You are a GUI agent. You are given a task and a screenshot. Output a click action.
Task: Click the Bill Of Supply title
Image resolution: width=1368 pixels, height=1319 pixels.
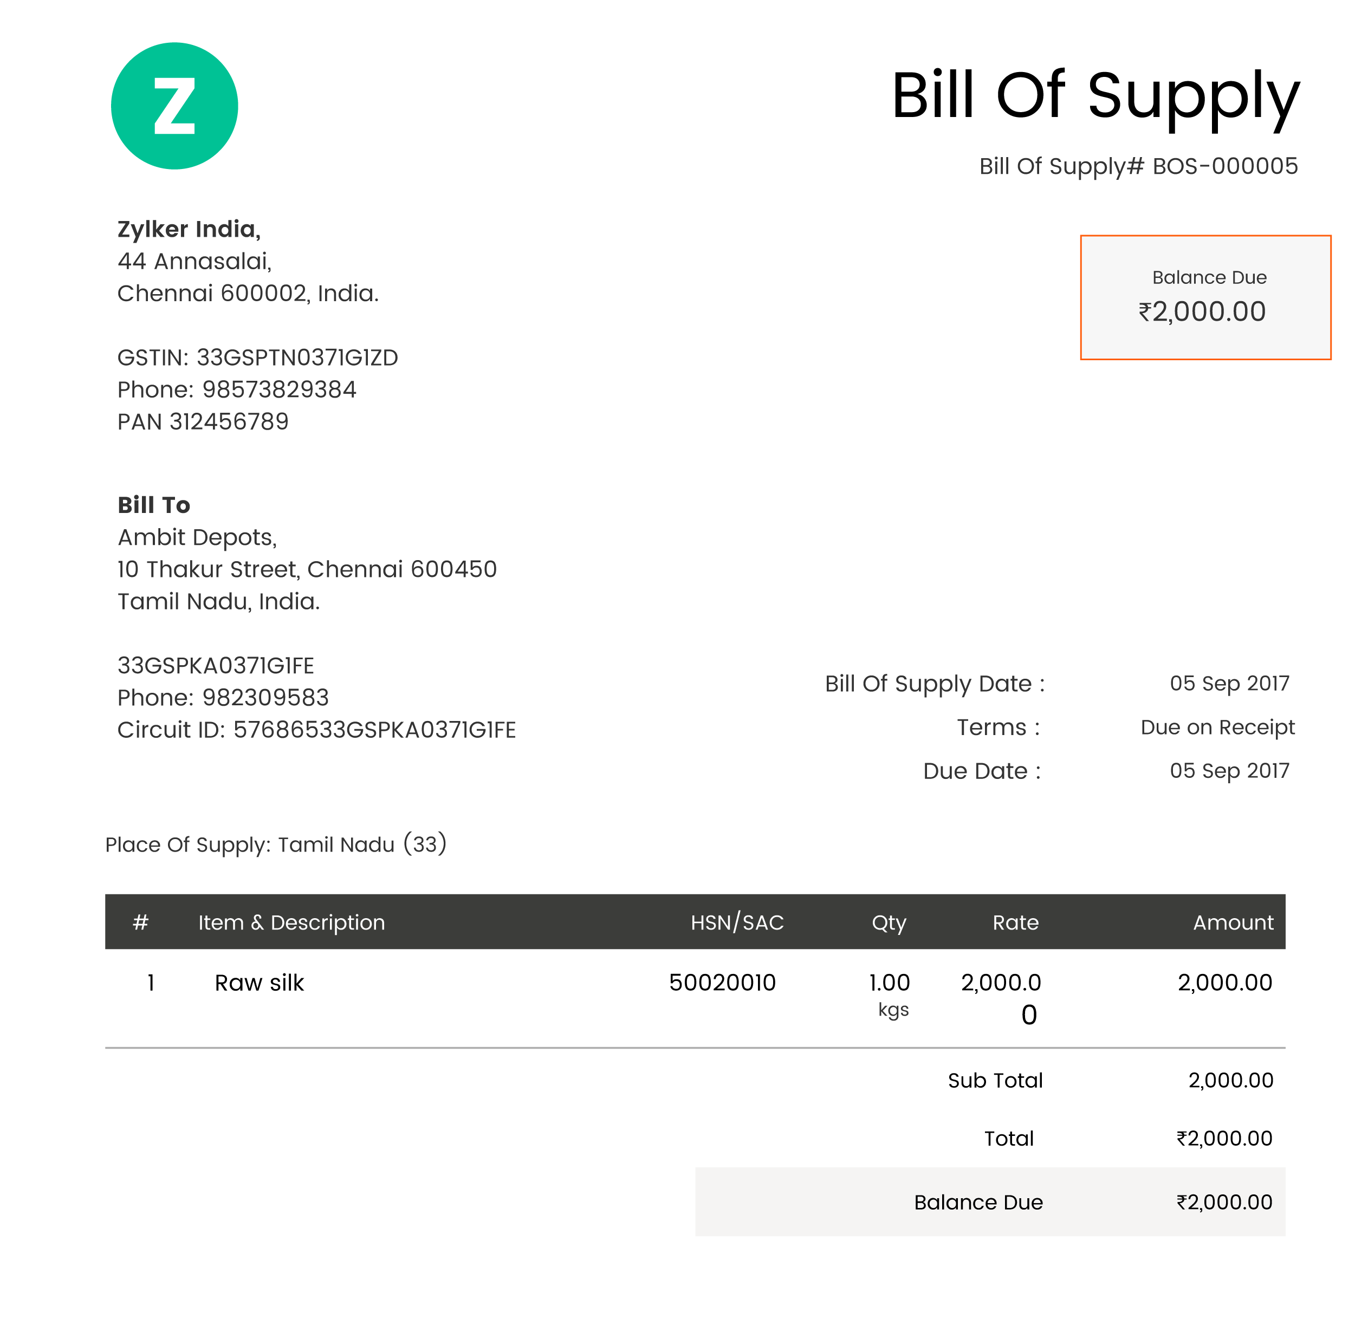[x=1094, y=96]
